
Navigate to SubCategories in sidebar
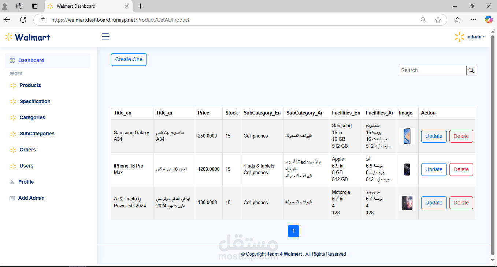tap(37, 133)
